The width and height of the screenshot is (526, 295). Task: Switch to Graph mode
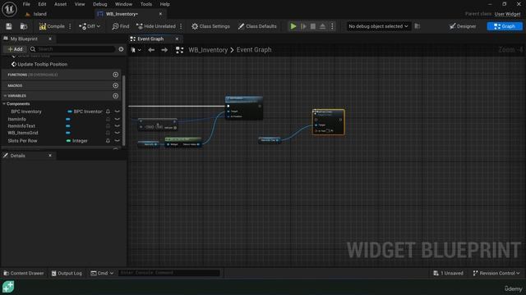pos(505,26)
